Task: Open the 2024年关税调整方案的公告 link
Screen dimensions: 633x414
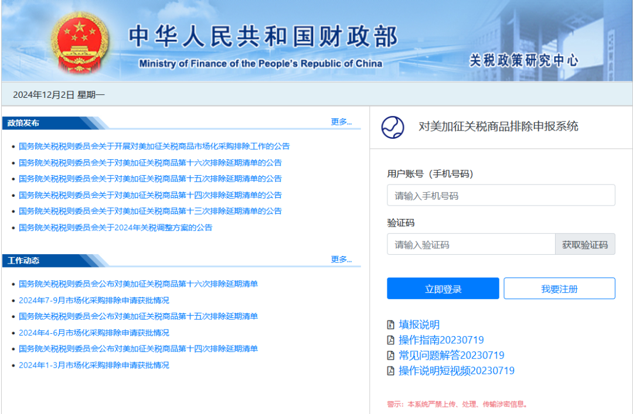Action: tap(115, 227)
